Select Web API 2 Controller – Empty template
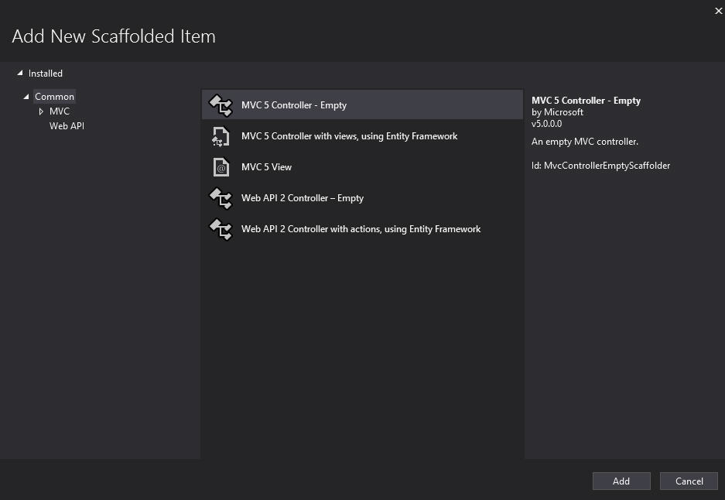Image resolution: width=725 pixels, height=500 pixels. [302, 198]
